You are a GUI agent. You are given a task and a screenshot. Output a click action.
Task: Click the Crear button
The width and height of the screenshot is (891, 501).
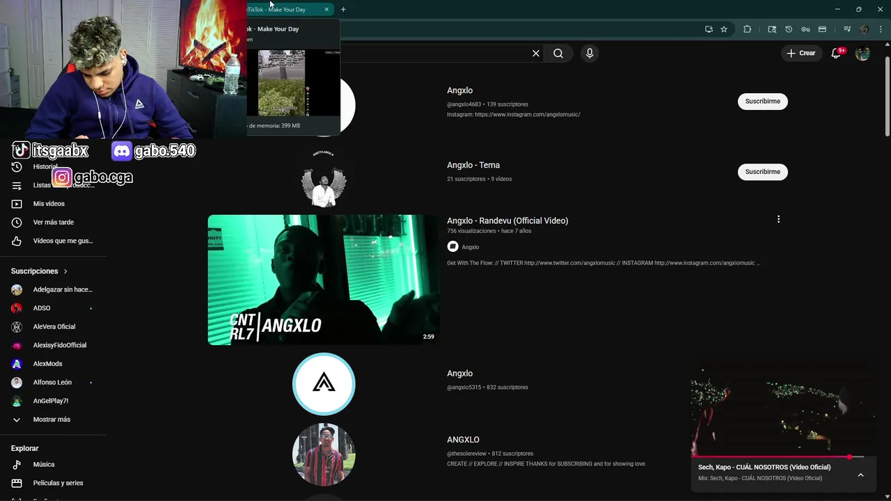coord(801,53)
